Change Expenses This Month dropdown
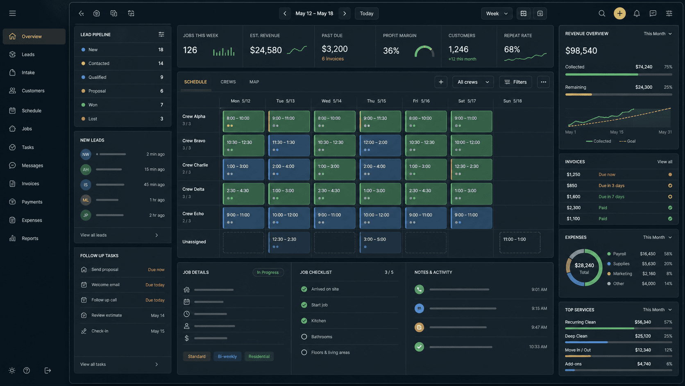Image resolution: width=685 pixels, height=386 pixels. click(657, 238)
